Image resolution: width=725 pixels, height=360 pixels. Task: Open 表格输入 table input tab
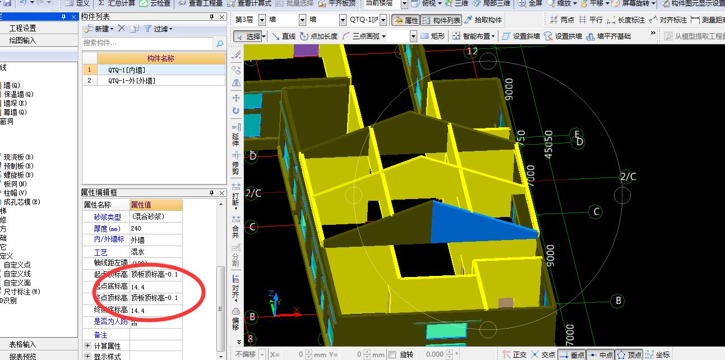(22, 344)
